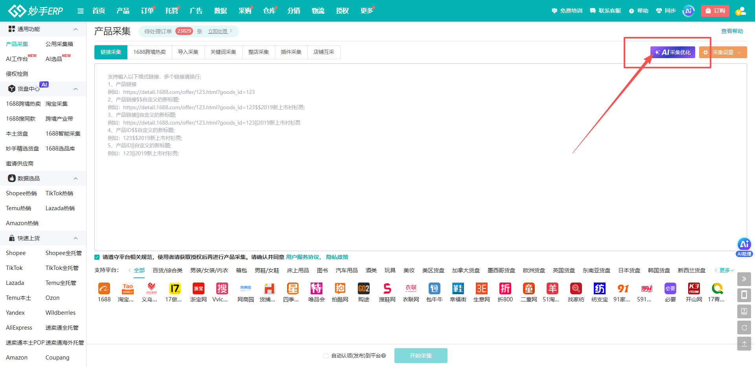
Task: Select the 义乌 platform icon
Action: point(151,289)
